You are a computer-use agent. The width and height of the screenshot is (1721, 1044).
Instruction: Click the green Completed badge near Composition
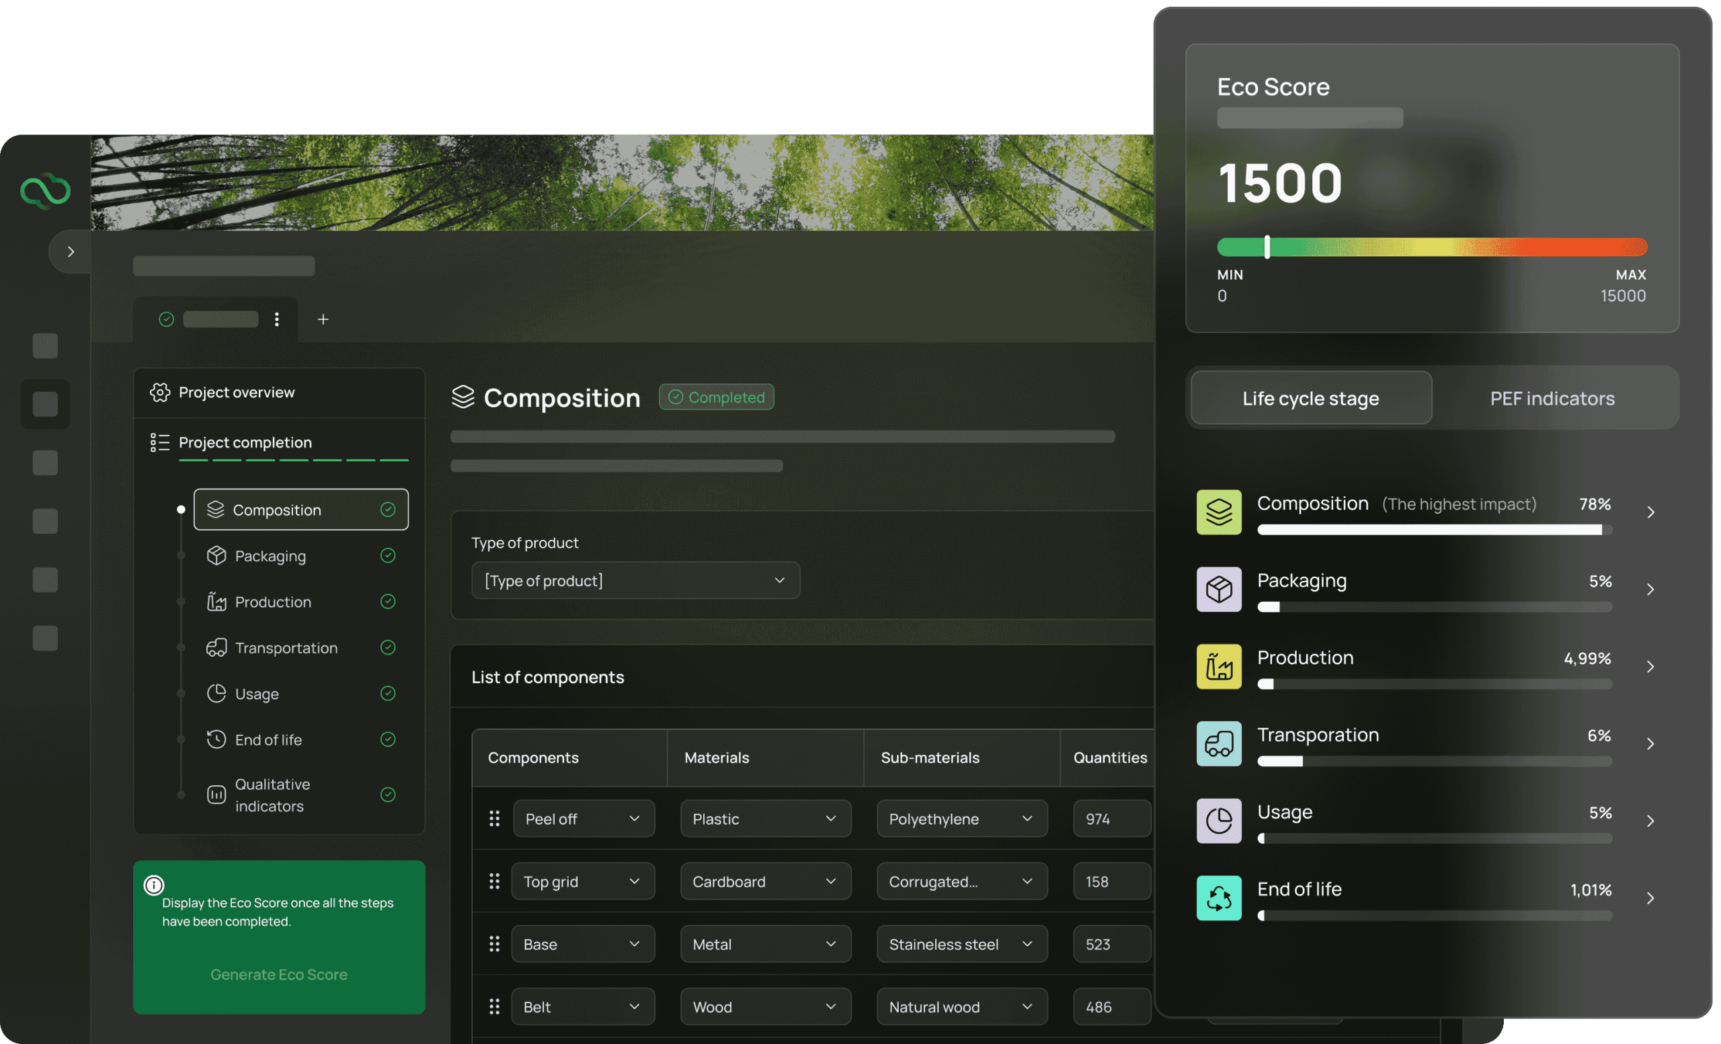(x=716, y=397)
